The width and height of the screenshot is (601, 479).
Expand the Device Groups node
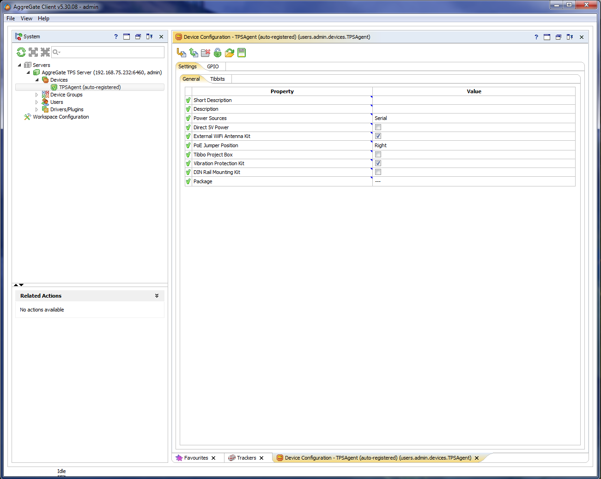37,95
